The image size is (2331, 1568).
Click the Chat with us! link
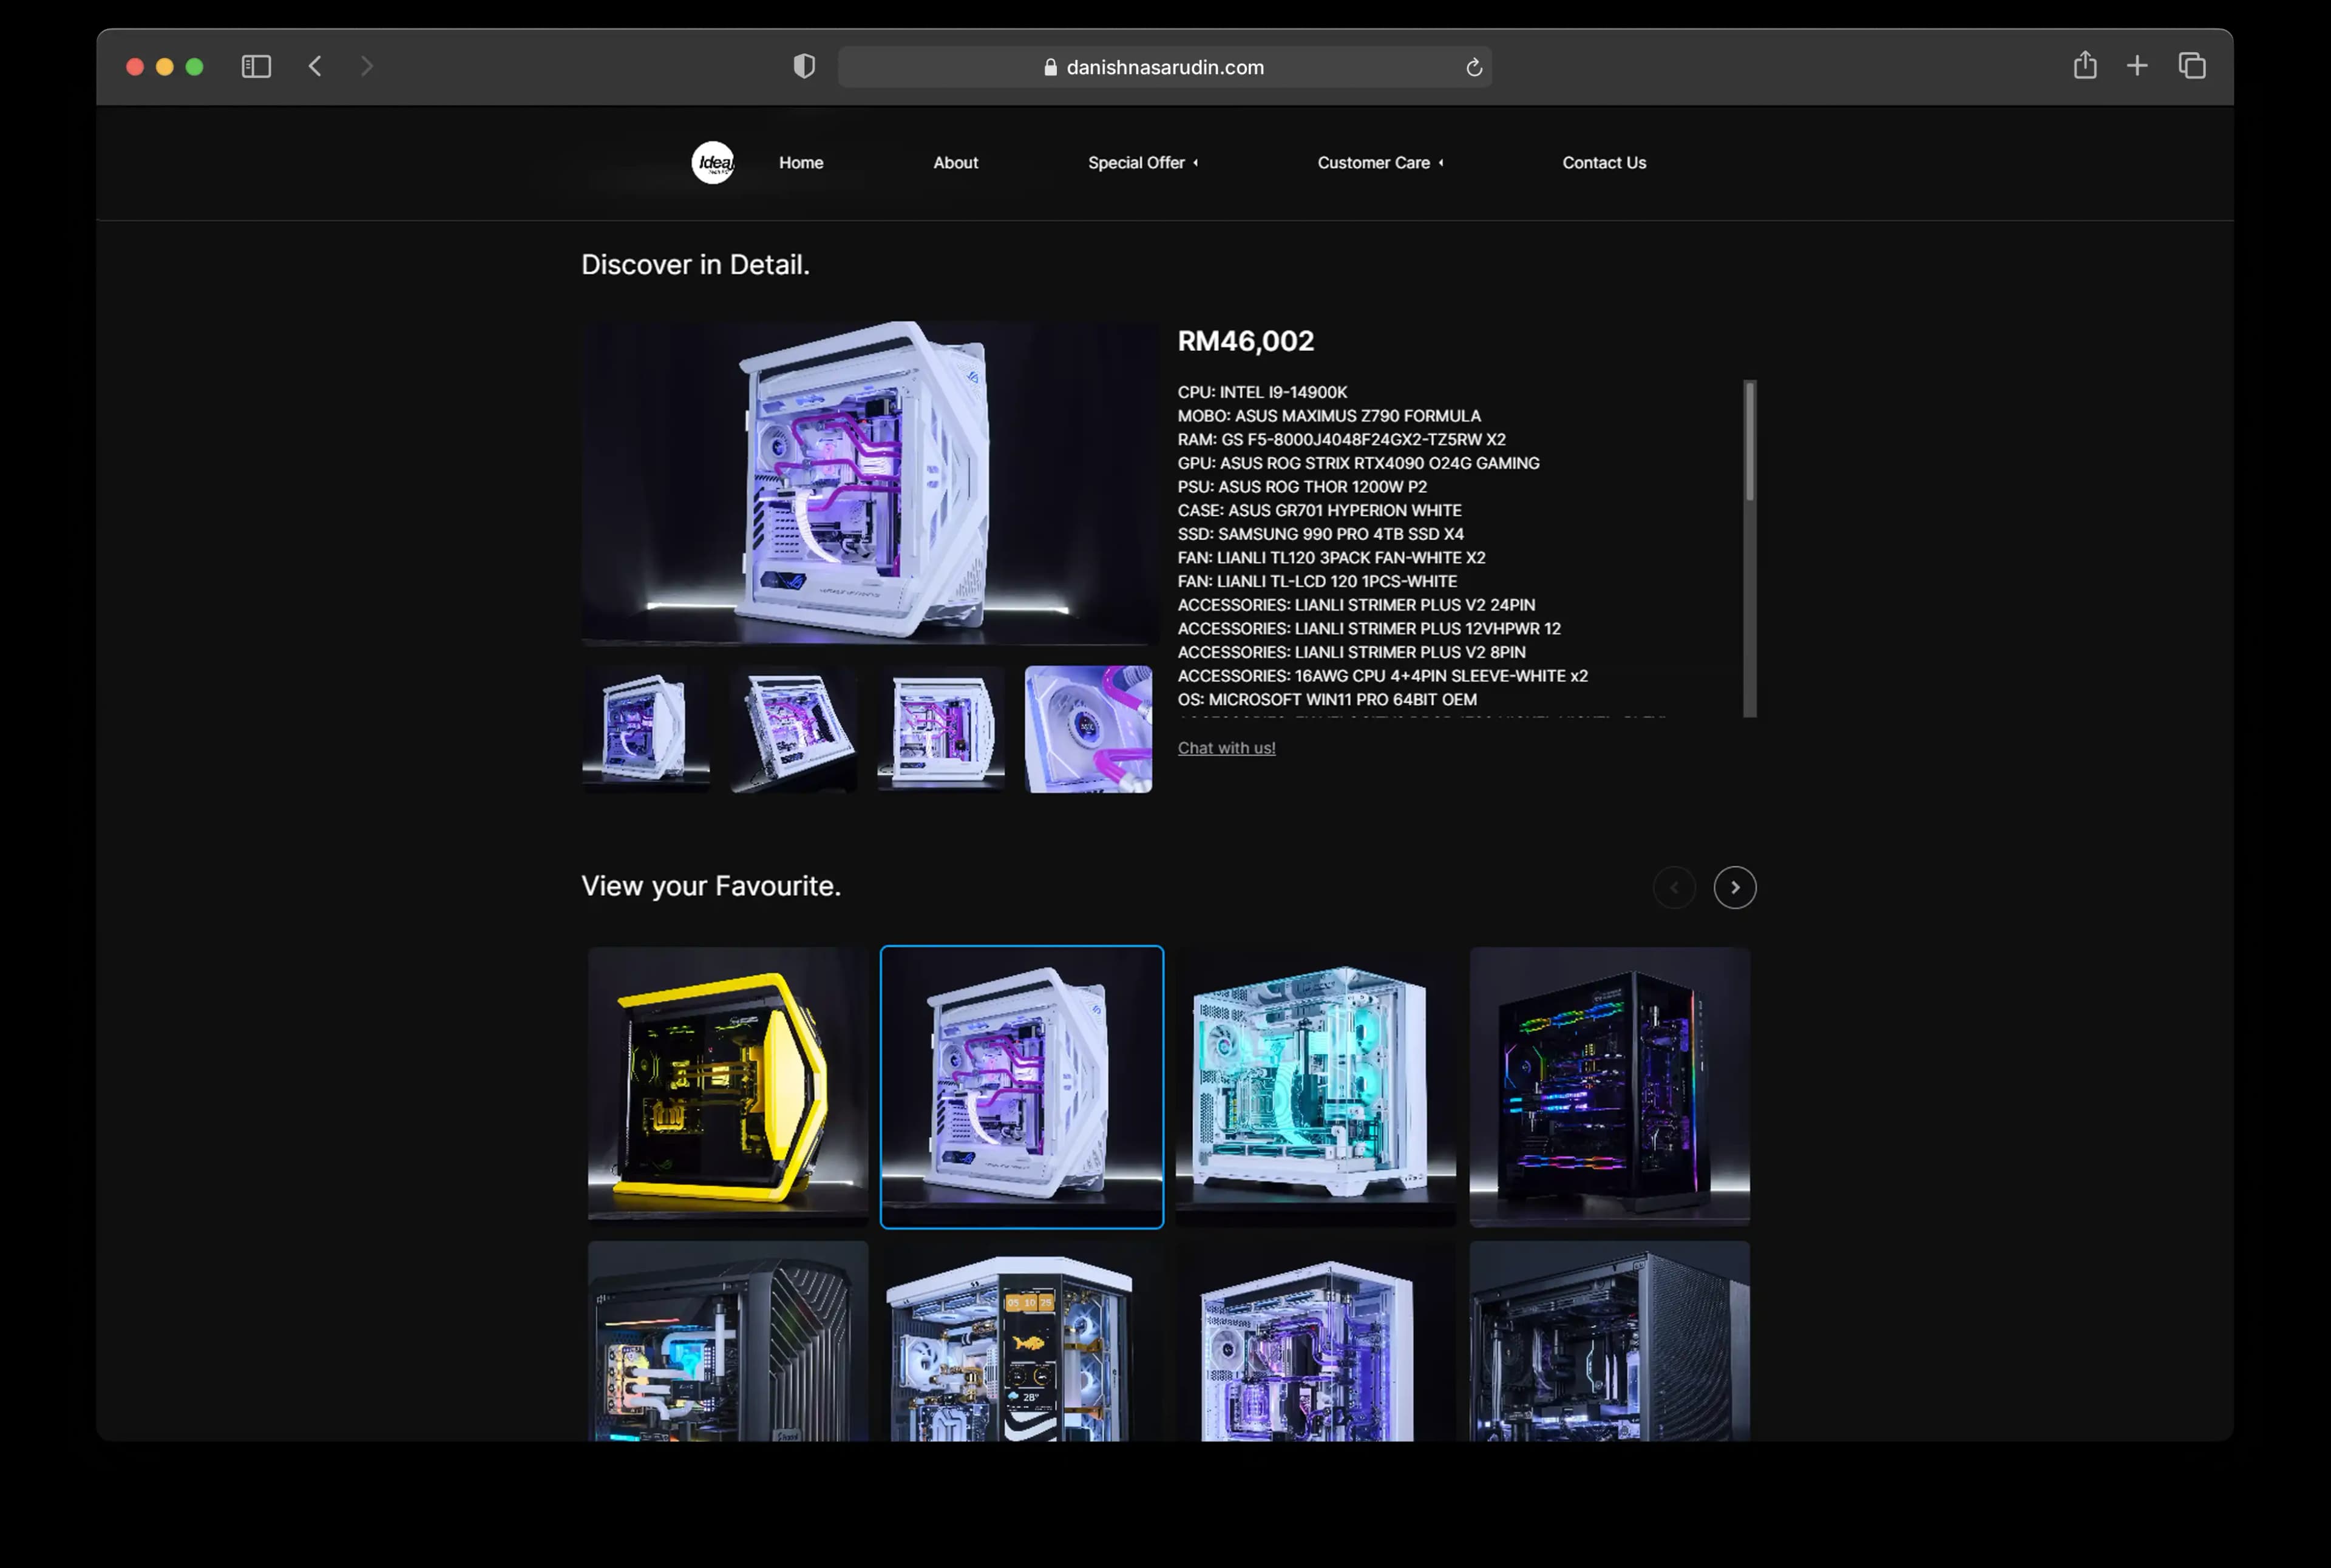(1226, 747)
